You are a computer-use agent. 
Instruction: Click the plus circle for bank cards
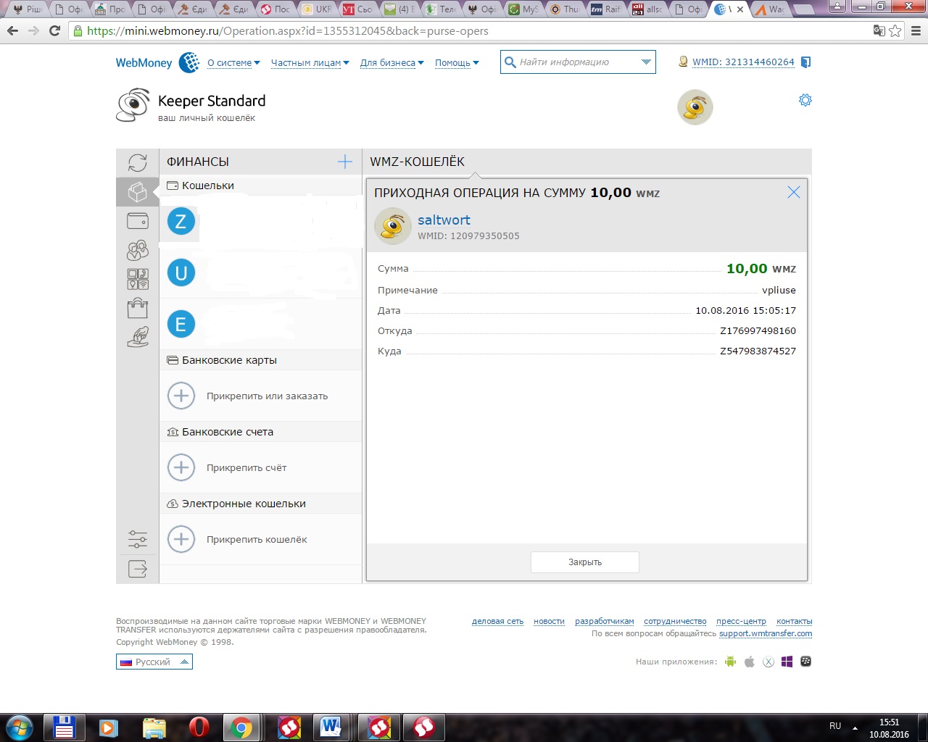click(x=181, y=396)
